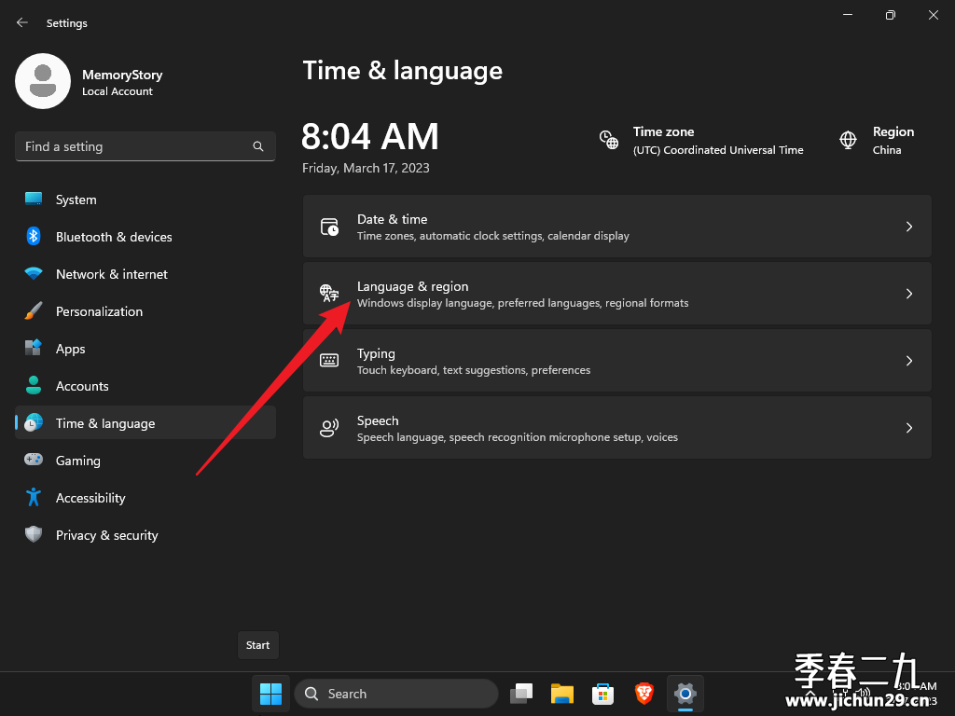The height and width of the screenshot is (716, 955).
Task: Click the Bluetooth & devices icon
Action: [34, 236]
